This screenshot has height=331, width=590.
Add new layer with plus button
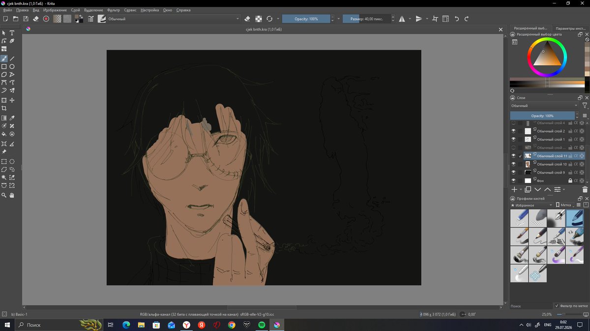coord(514,189)
